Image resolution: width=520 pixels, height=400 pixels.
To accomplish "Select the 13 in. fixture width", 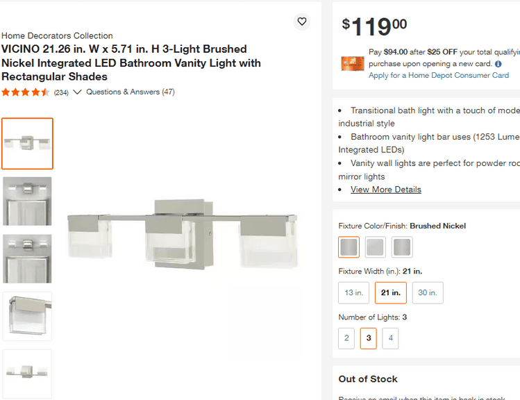I will [354, 292].
